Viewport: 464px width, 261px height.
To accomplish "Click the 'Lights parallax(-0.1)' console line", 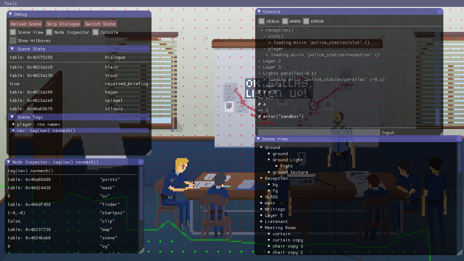I will tap(287, 73).
